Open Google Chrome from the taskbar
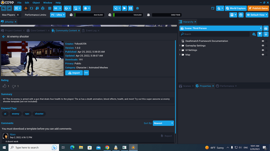Viewport: 270px width, 151px height. tap(107, 147)
